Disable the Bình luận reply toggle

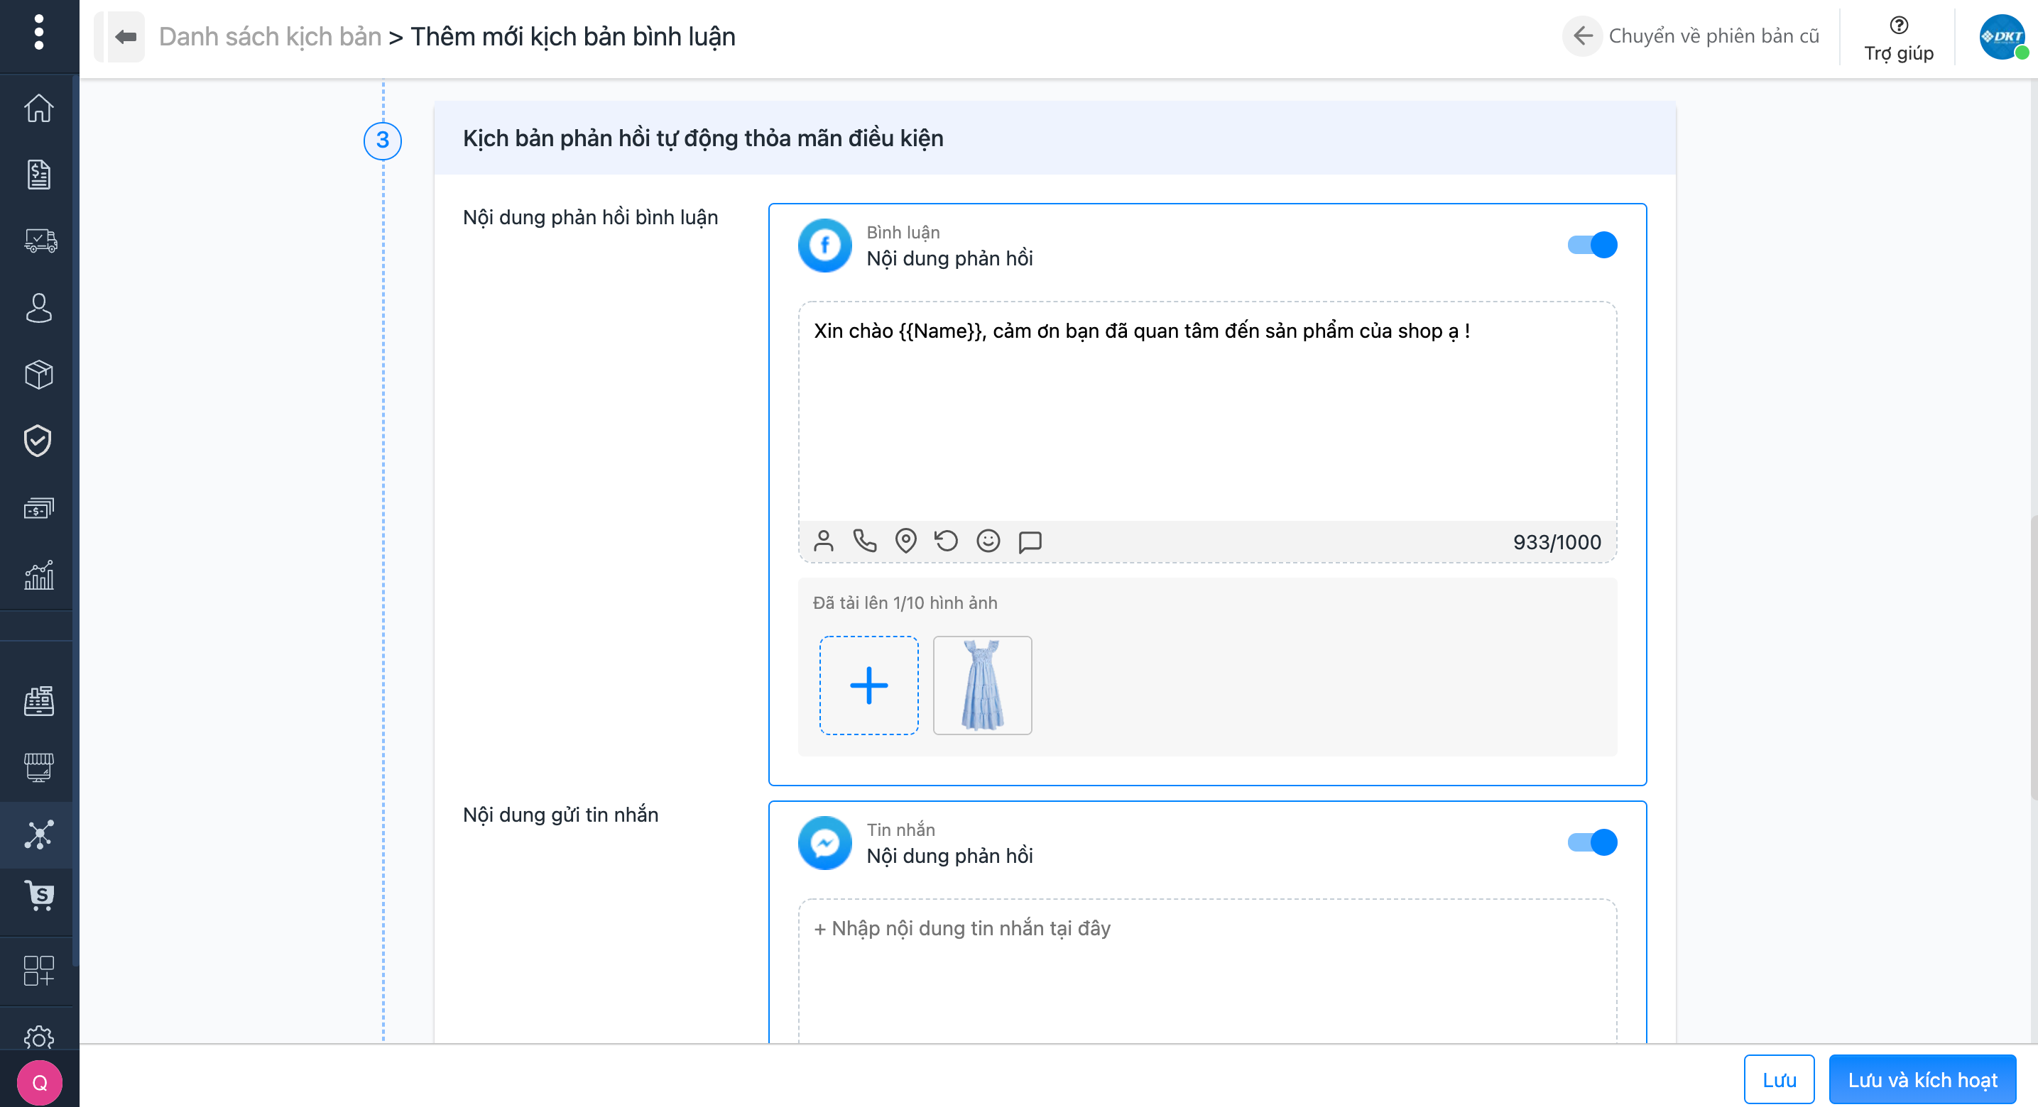coord(1592,245)
